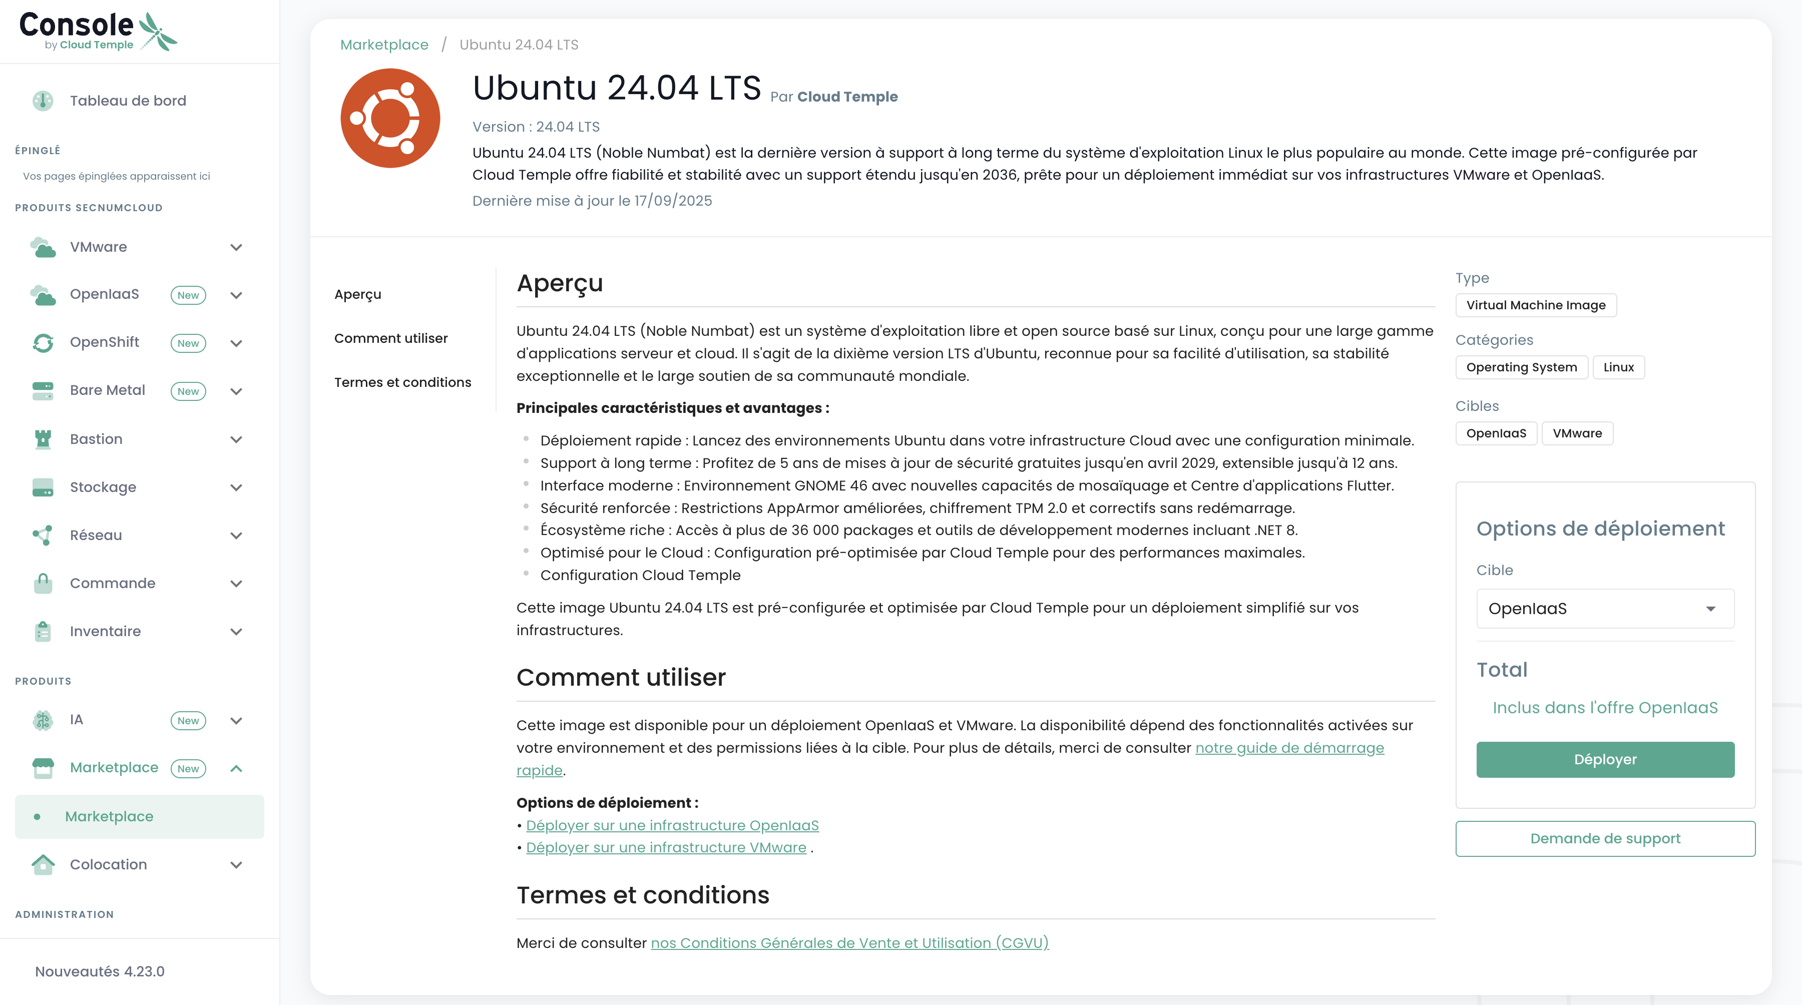Image resolution: width=1802 pixels, height=1005 pixels.
Task: Click the Réseau network icon
Action: click(43, 536)
